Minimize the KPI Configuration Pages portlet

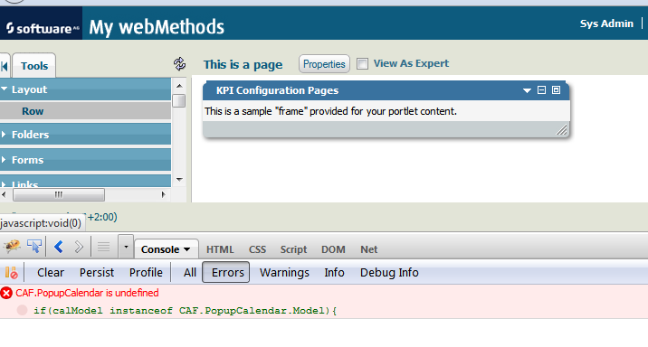click(541, 90)
